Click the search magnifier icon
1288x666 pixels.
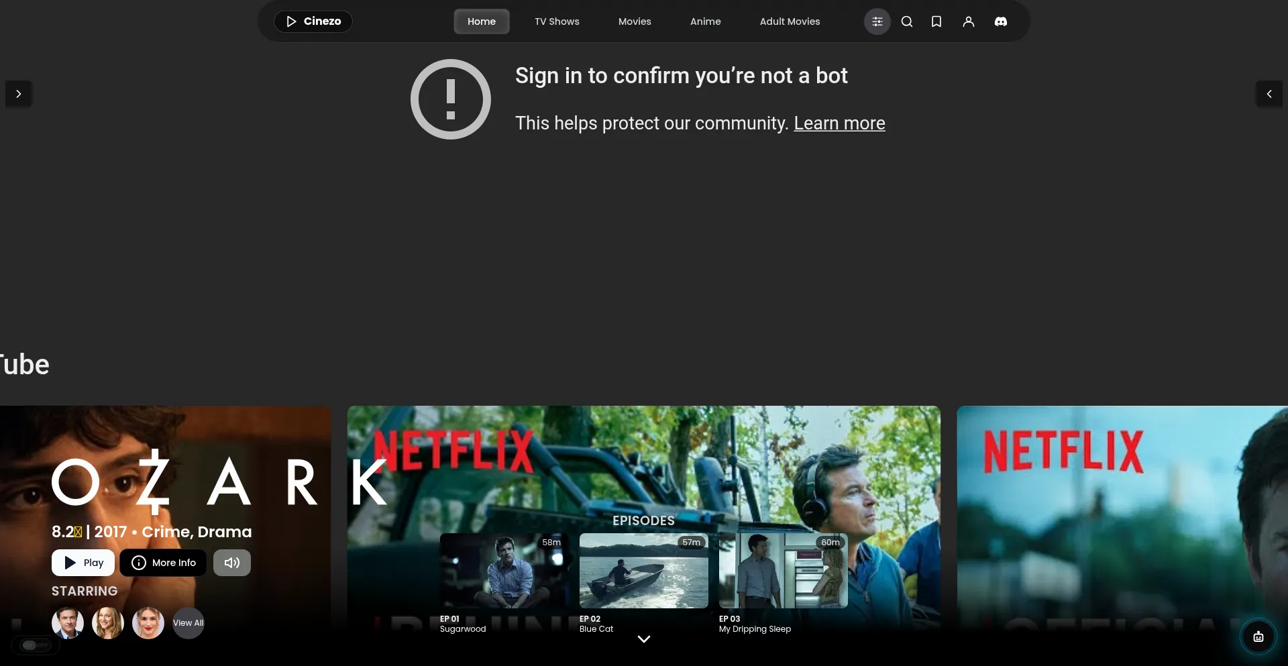tap(906, 21)
